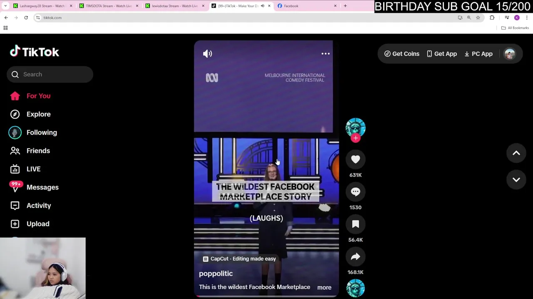This screenshot has height=299, width=533.
Task: Click CapCut Editing made easy link
Action: [x=239, y=259]
